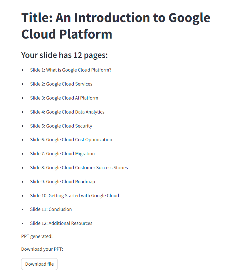The width and height of the screenshot is (242, 279).
Task: Click 'Slide 3: Google Cloud AI Platform'
Action: [x=64, y=98]
